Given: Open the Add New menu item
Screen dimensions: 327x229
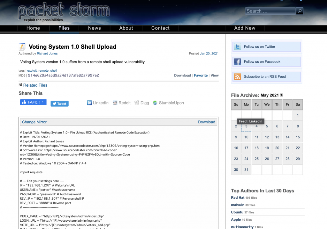Looking at the screenshot, I should [x=245, y=28].
